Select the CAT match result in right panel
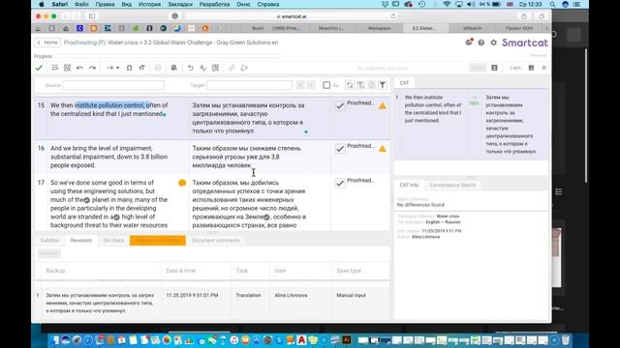This screenshot has height=348, width=620. click(x=472, y=125)
